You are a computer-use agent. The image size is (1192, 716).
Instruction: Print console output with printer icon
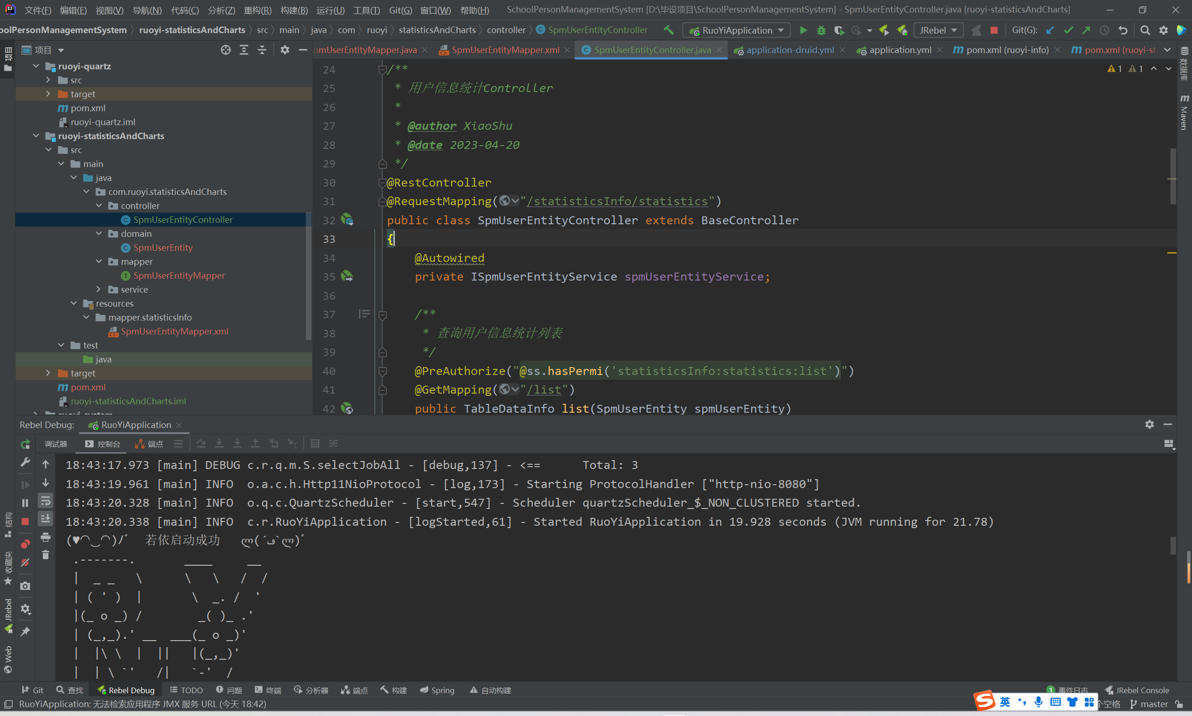click(x=45, y=537)
